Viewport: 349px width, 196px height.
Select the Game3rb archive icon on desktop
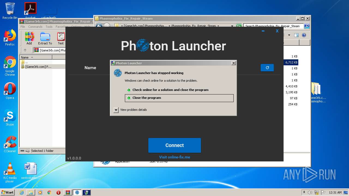point(317,93)
